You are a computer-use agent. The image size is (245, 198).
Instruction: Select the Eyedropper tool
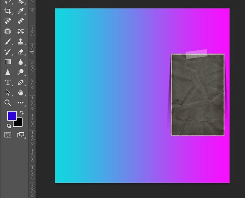tap(21, 11)
